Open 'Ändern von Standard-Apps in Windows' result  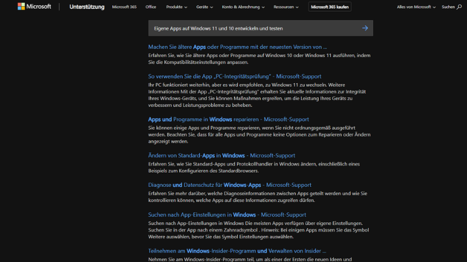(222, 156)
